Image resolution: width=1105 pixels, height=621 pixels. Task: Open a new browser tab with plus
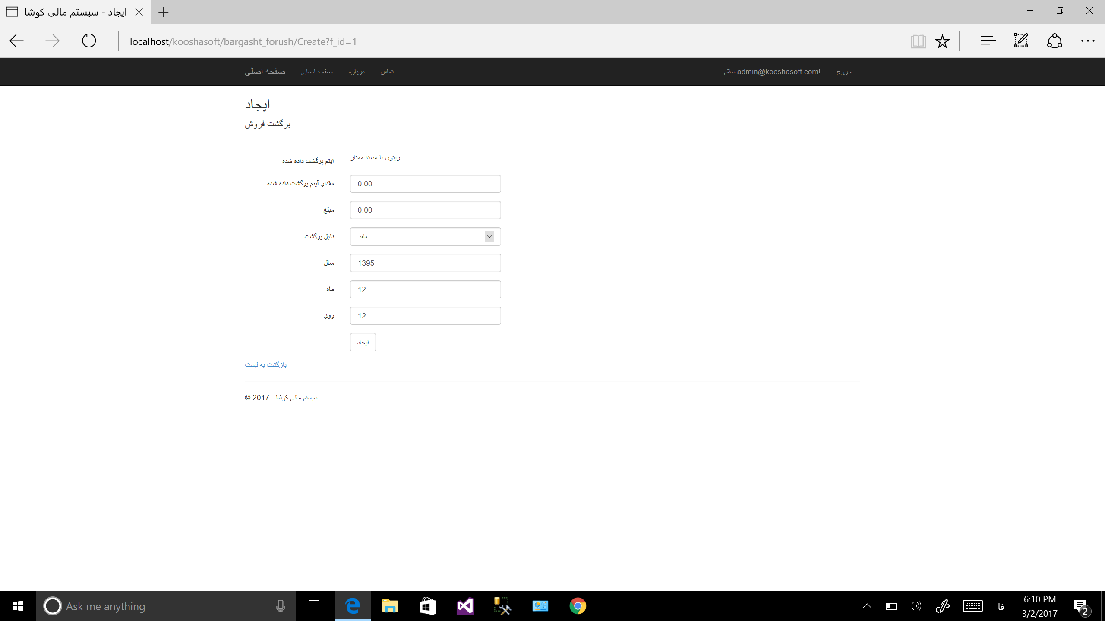point(163,12)
